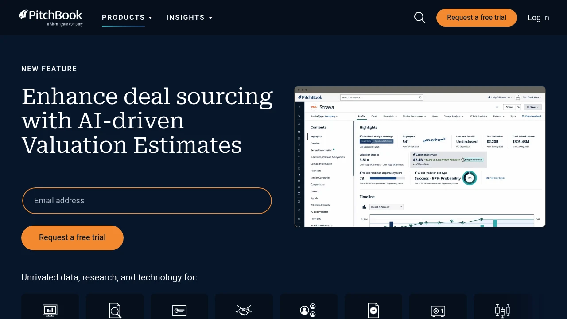Screen dimensions: 567x319
Task: Click the PitchBook logo
Action: [50, 18]
